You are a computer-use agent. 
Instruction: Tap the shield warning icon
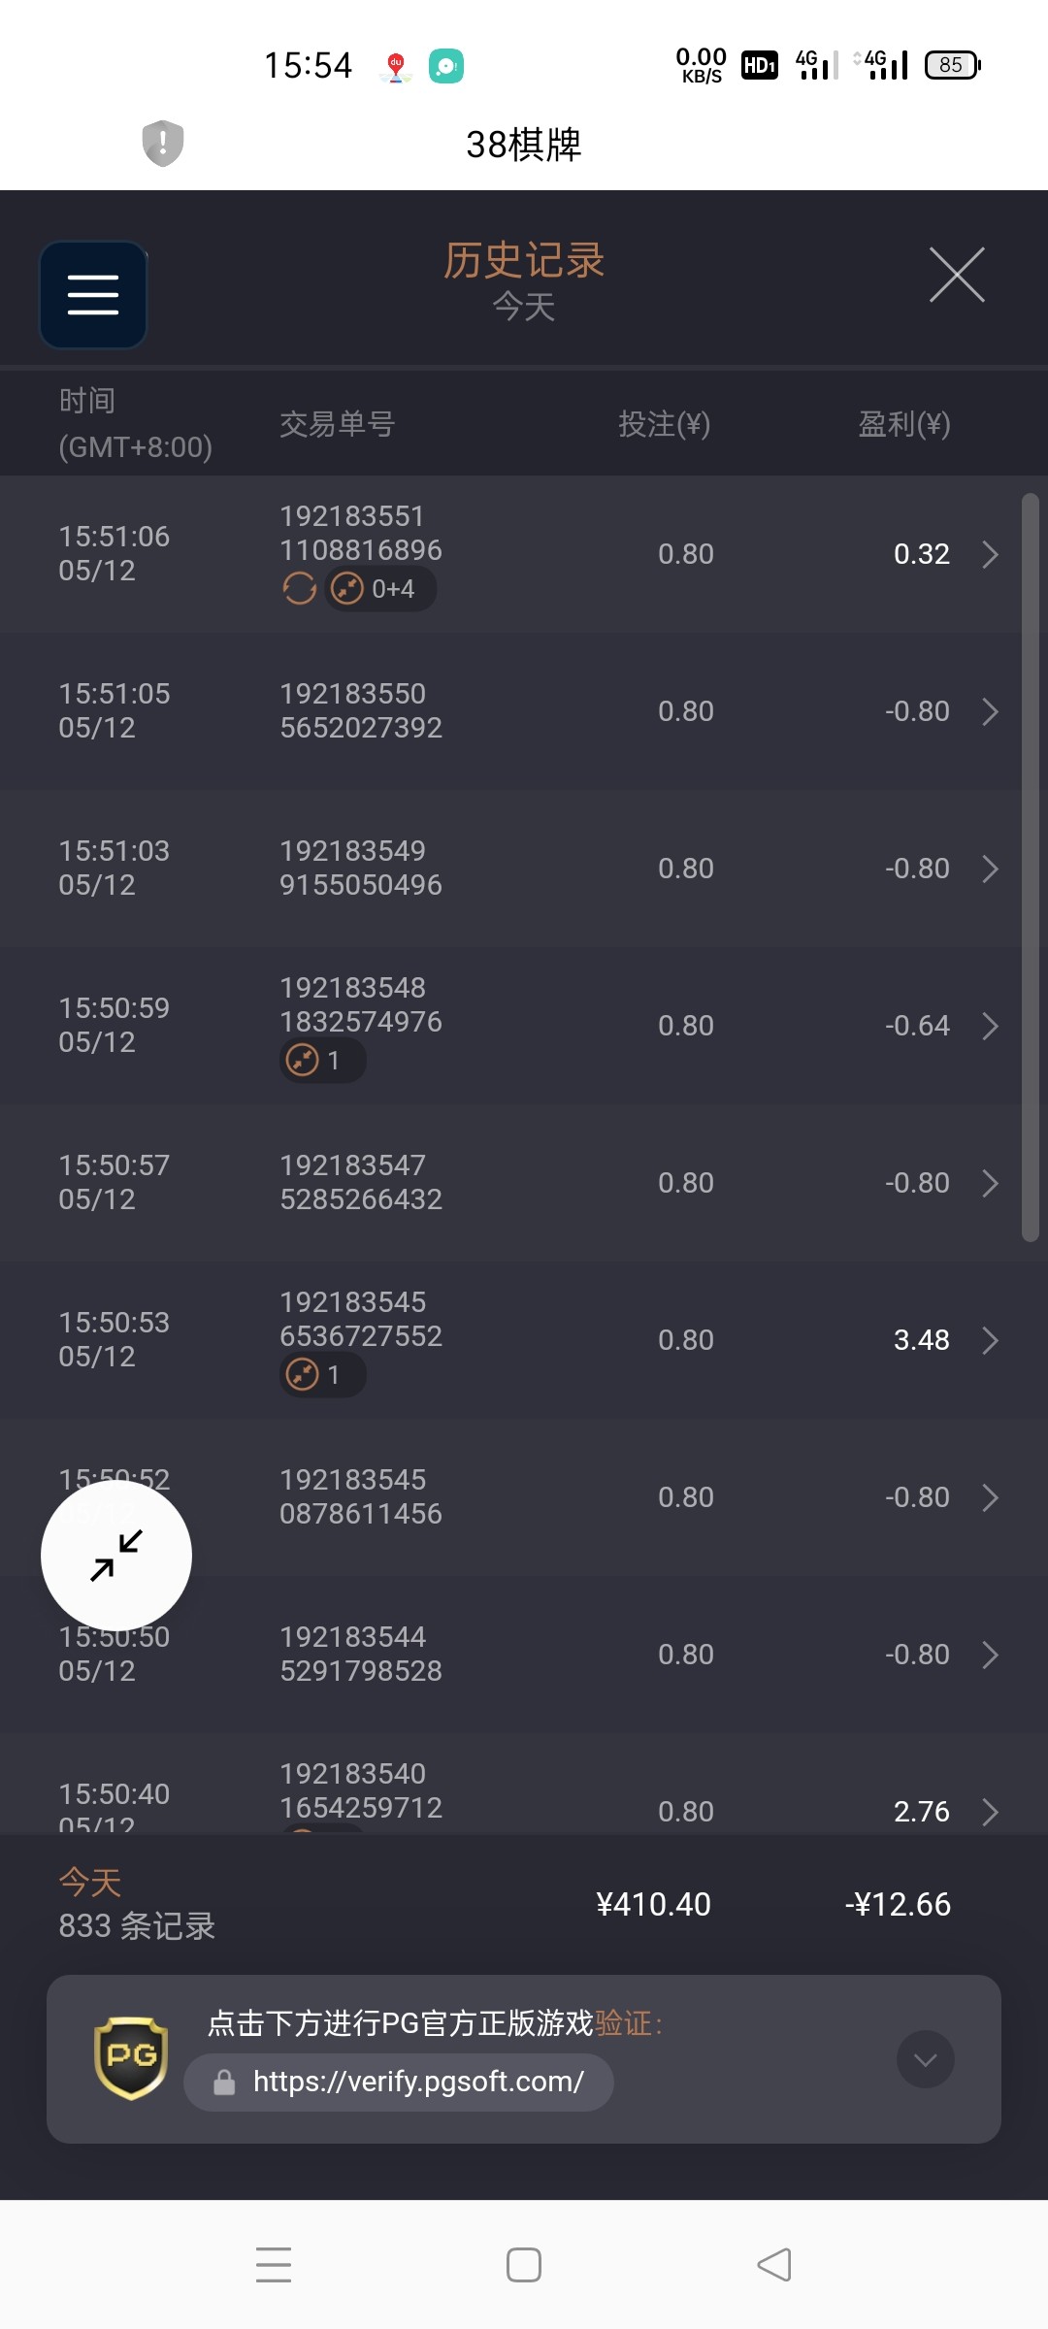[x=163, y=144]
